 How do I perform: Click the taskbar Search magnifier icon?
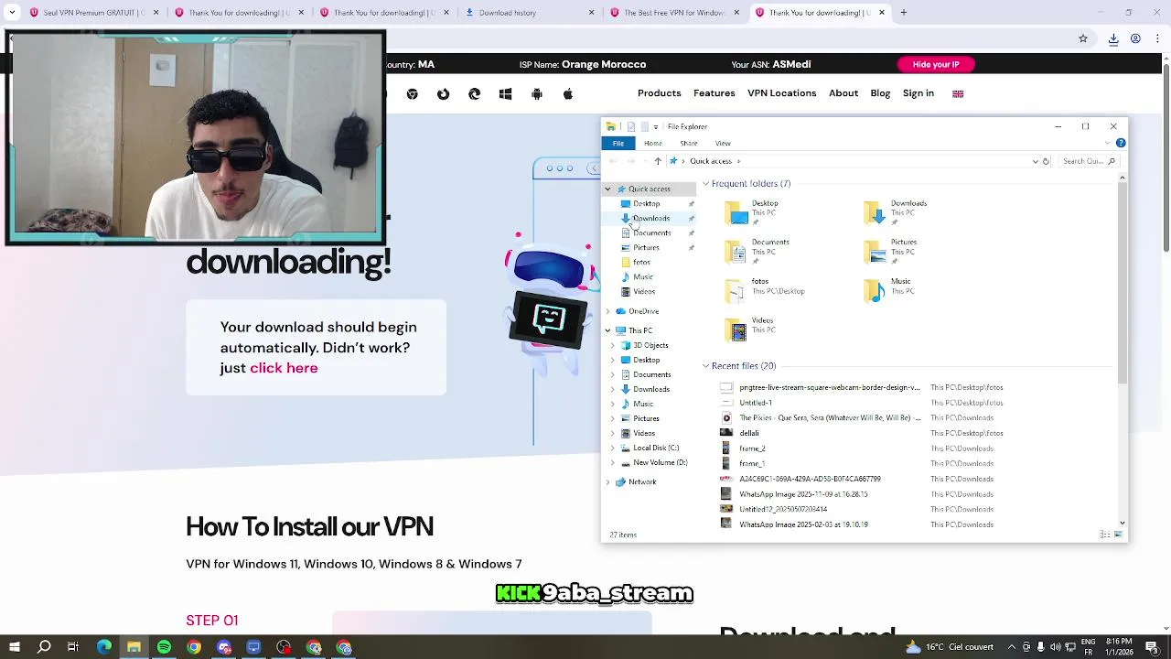tap(44, 647)
